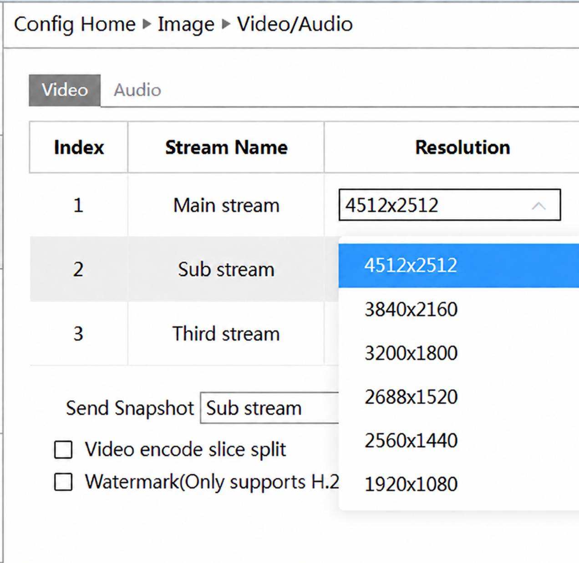Choose the 1920x1080 resolution option
Image resolution: width=579 pixels, height=563 pixels.
tap(459, 484)
